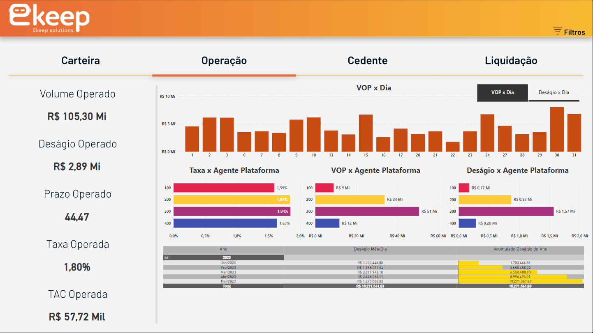The image size is (593, 333).
Task: Select the Mar/2023 row label
Action: (228, 272)
